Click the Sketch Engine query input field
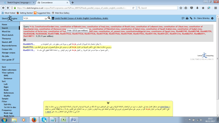The height and width of the screenshot is (123, 219). coord(35,18)
